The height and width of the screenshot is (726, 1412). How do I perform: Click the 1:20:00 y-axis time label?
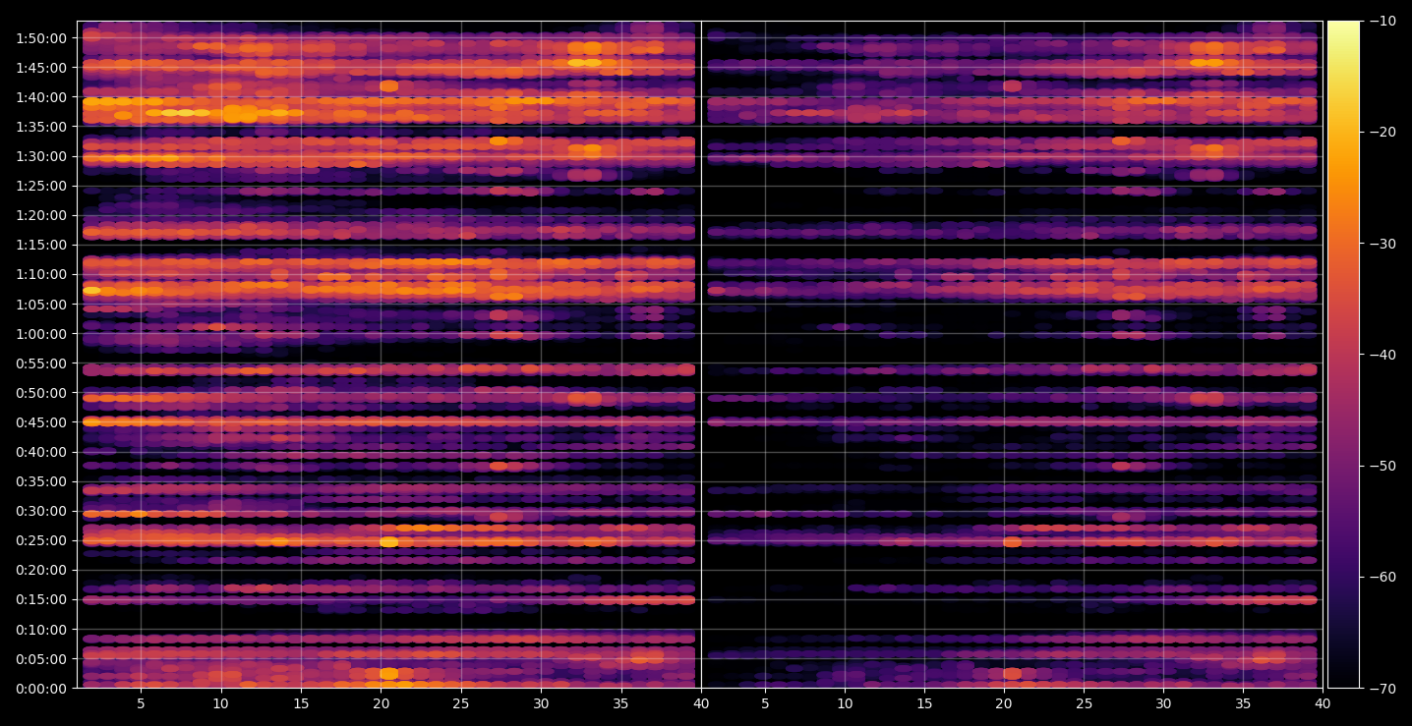[x=41, y=215]
